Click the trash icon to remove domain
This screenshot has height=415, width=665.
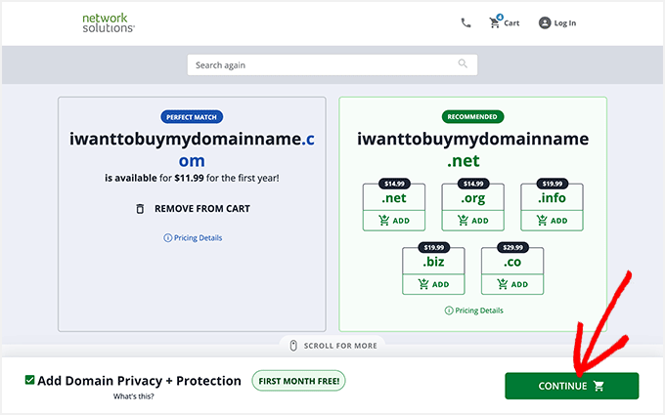[x=140, y=209]
